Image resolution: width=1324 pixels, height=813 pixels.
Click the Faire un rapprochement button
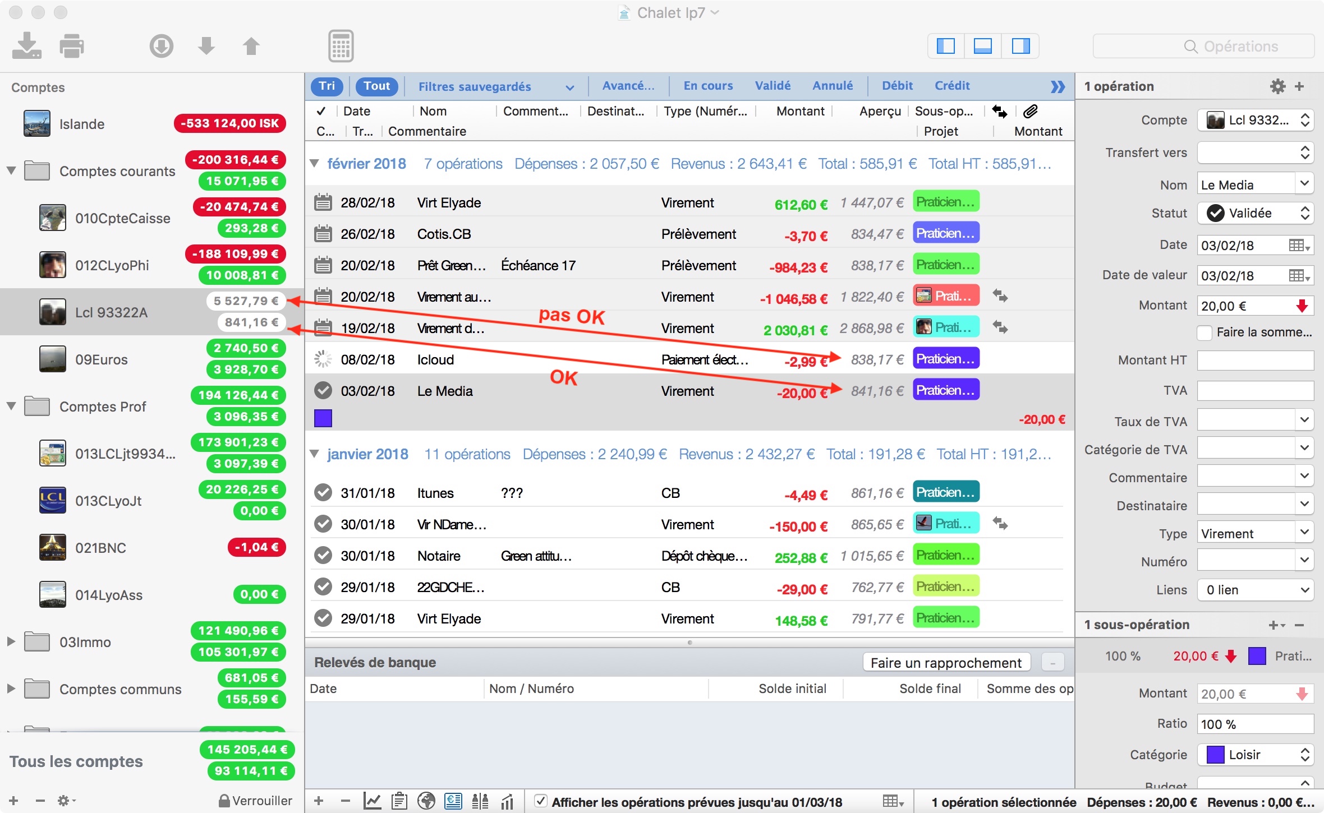click(945, 663)
